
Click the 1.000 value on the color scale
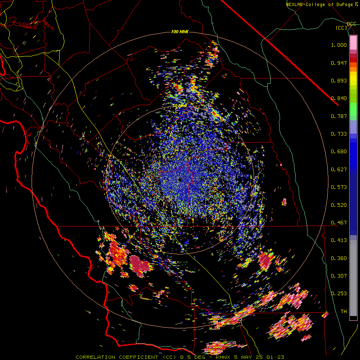tap(339, 45)
